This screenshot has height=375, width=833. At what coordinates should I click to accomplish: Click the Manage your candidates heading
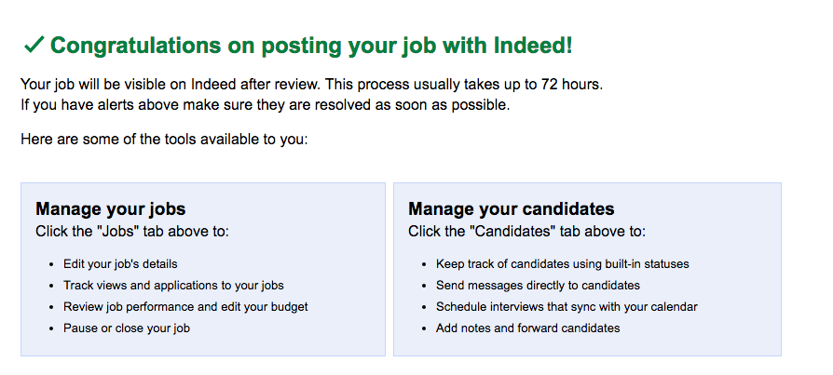(511, 208)
